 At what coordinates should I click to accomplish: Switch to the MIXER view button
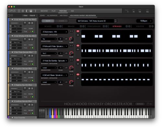pyautogui.click(x=61, y=21)
